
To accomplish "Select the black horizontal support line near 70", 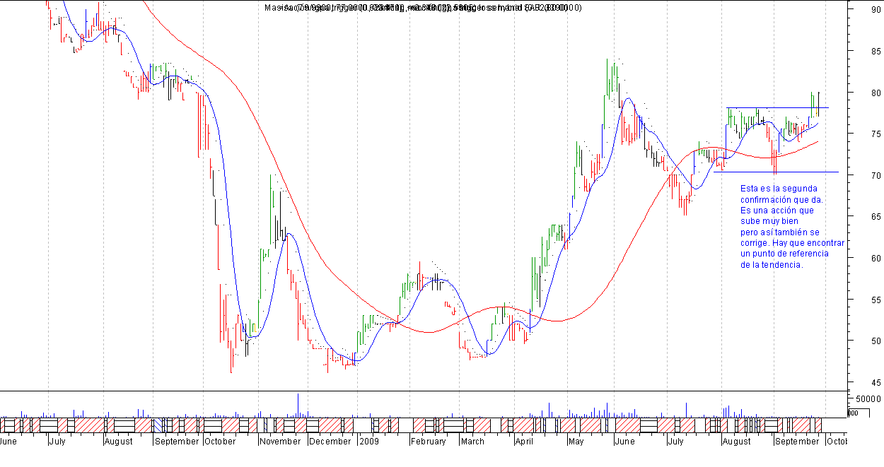I will [x=776, y=172].
